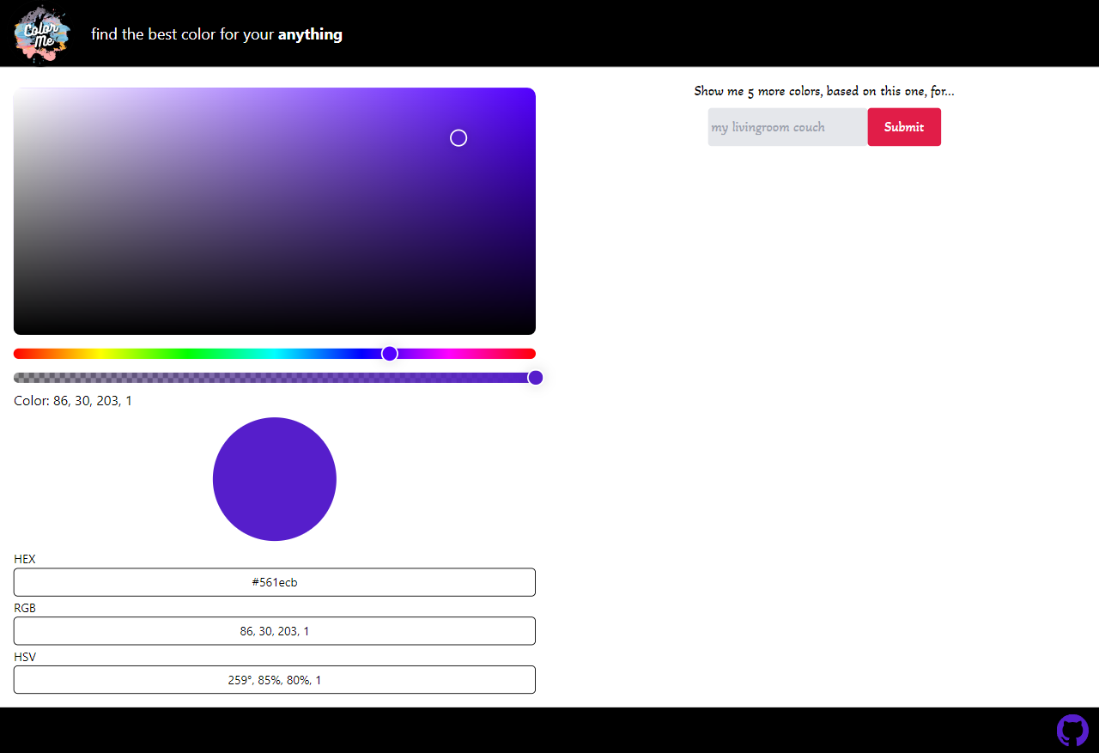Click the alpha slider thumb

tap(536, 378)
